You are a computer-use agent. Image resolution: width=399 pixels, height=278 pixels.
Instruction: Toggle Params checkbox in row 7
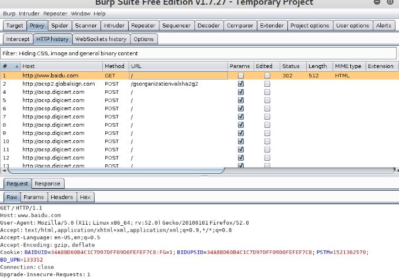[241, 117]
